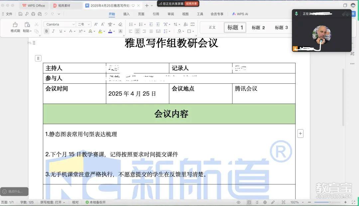The height and width of the screenshot is (206, 359).
Task: Click the table move handle icon
Action: tap(38, 58)
